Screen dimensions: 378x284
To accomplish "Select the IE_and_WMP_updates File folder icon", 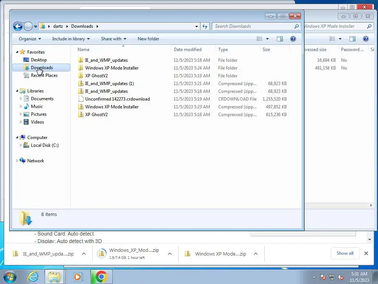I will [80, 60].
